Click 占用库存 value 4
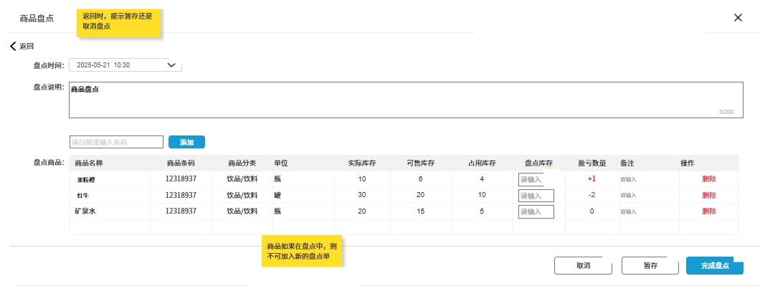This screenshot has width=760, height=286. pyautogui.click(x=482, y=179)
